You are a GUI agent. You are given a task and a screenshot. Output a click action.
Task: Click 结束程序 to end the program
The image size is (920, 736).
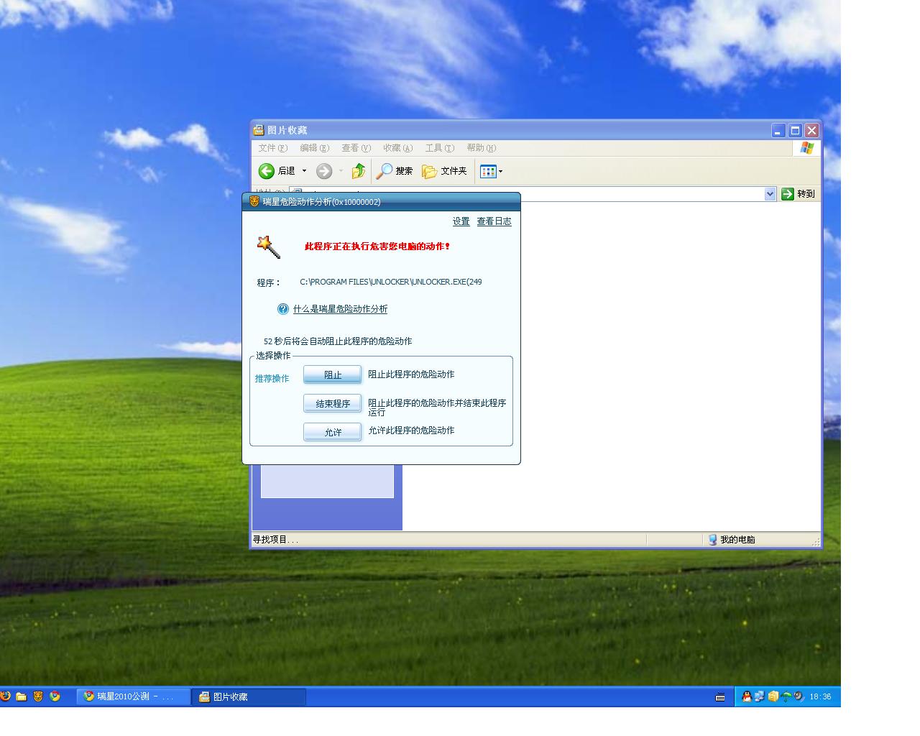(332, 403)
